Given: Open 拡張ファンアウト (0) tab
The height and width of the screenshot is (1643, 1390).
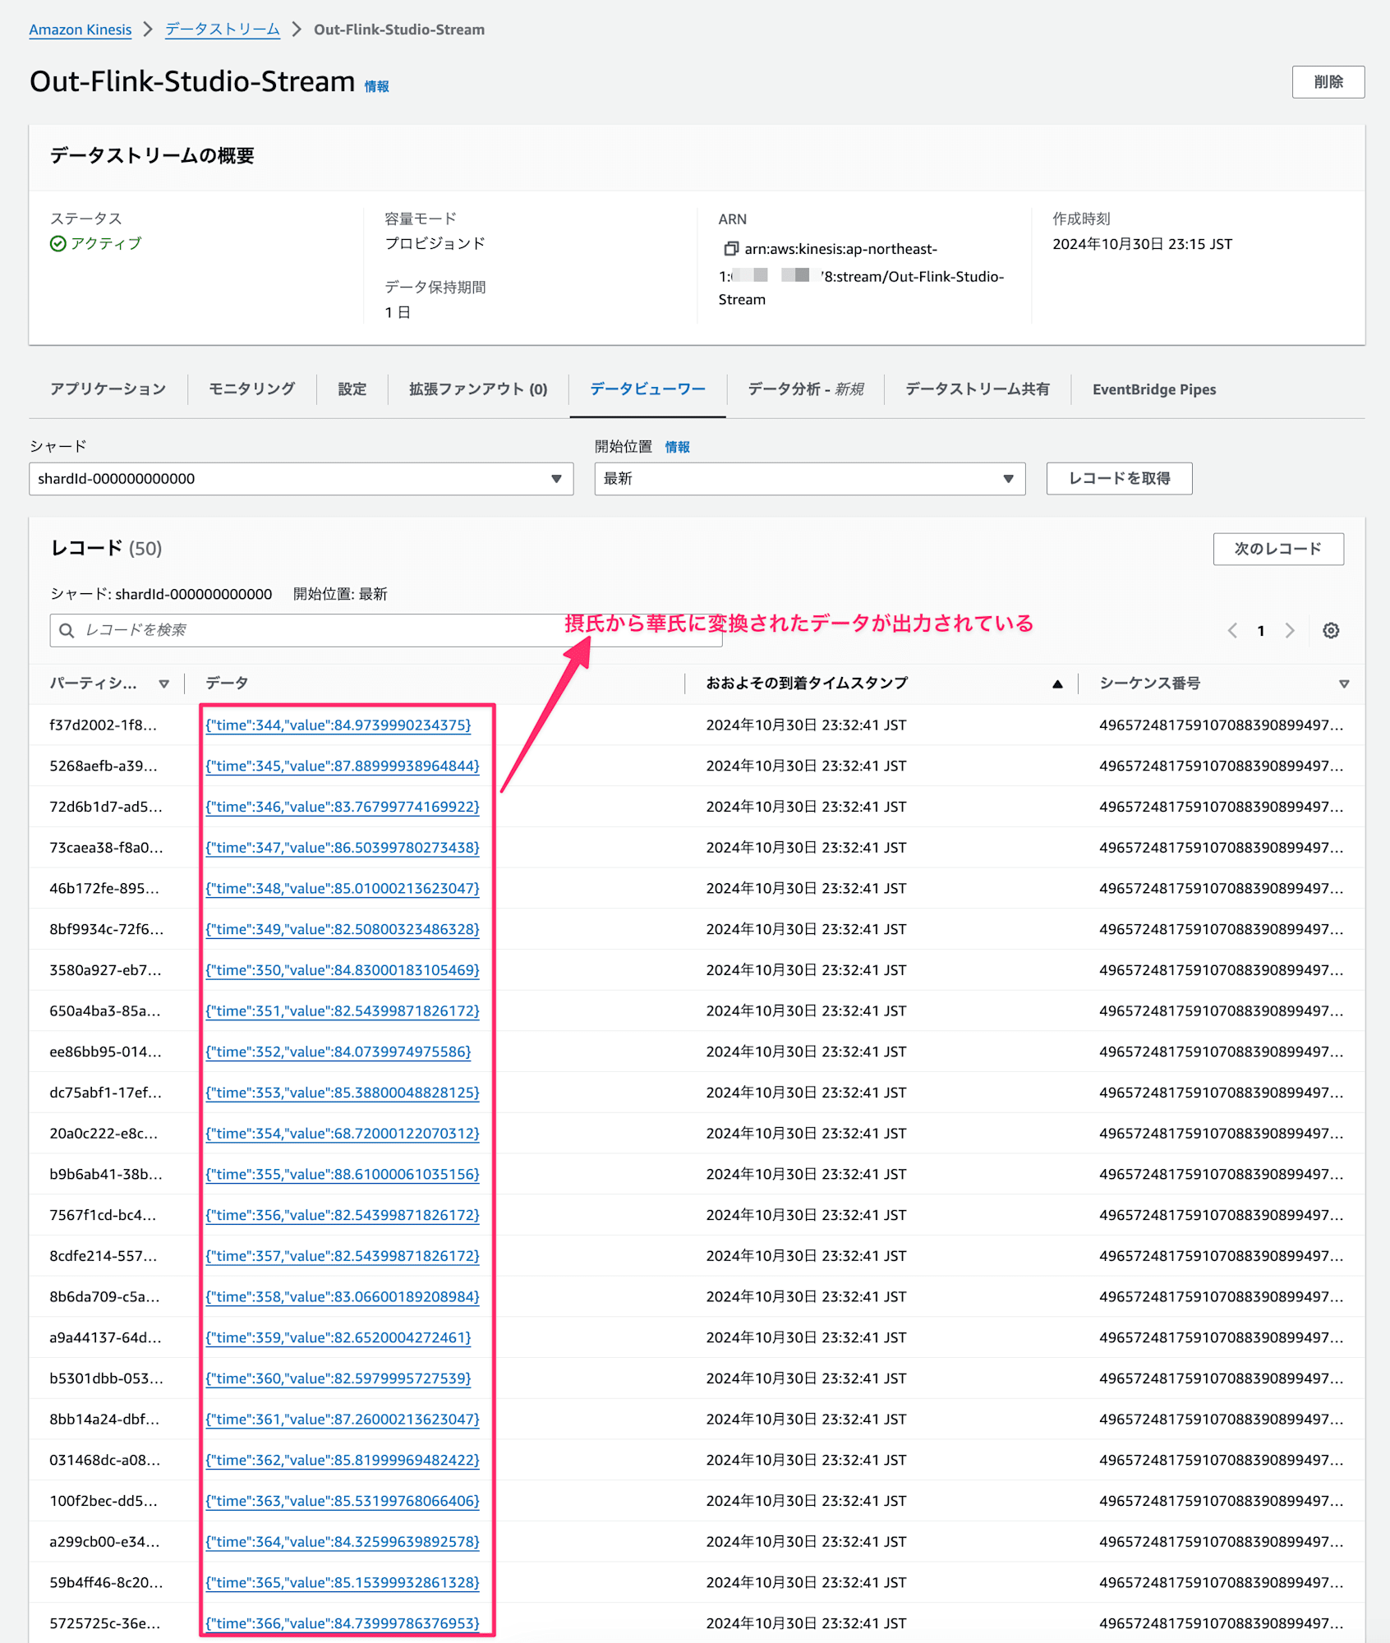Looking at the screenshot, I should (478, 389).
